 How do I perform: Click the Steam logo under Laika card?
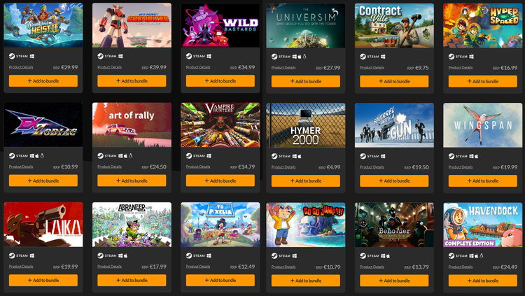pos(12,256)
